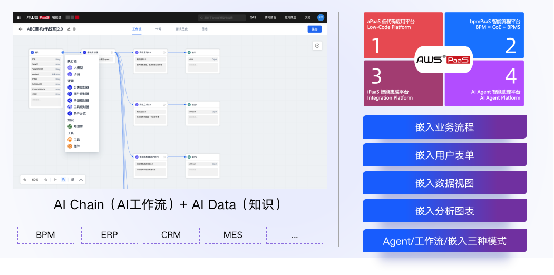554x275 pixels.
Task: Go back with the left arrow
Action: pyautogui.click(x=20, y=30)
